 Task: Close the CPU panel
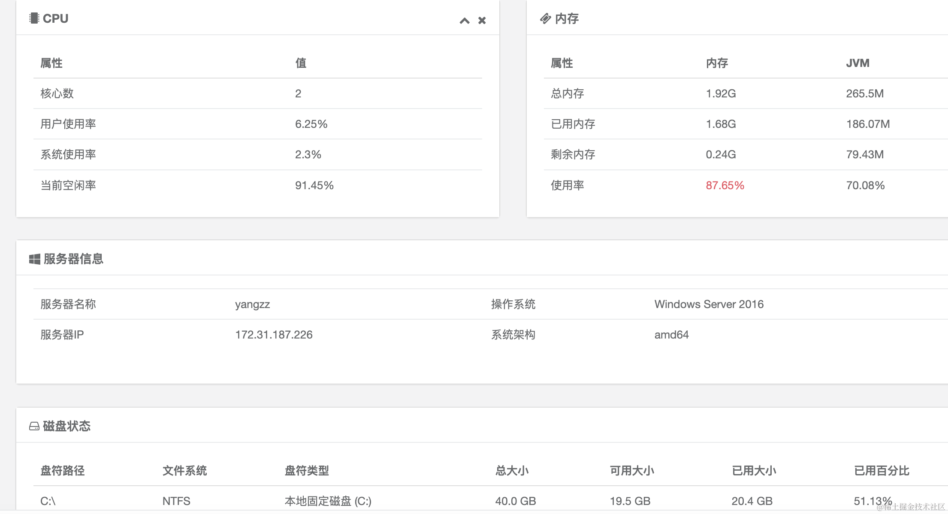[482, 21]
